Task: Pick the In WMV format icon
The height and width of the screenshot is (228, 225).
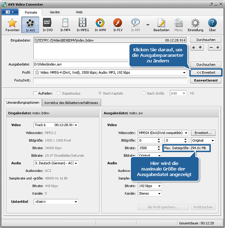Action: click(100, 25)
